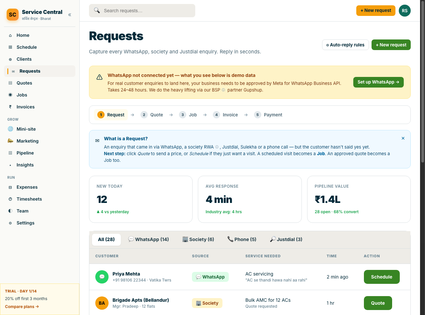Screen dimensions: 425x315
Task: Open Clients in the sidebar
Action: 40,59
